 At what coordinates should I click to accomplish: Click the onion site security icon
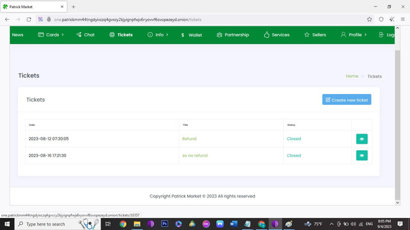click(x=49, y=19)
